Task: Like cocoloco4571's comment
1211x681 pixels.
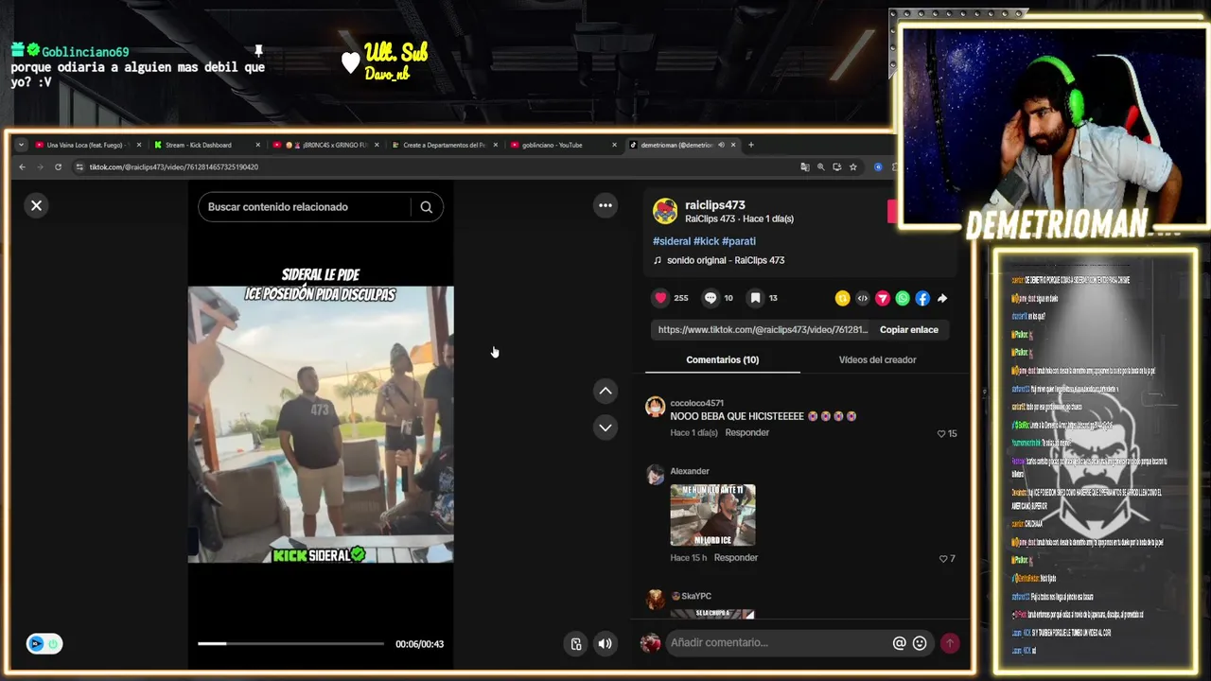Action: pyautogui.click(x=941, y=433)
